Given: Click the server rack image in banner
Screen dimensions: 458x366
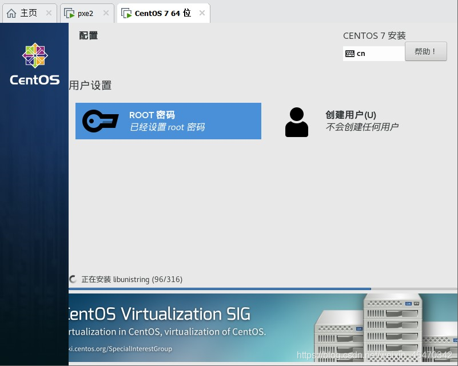Looking at the screenshot, I should pos(385,328).
